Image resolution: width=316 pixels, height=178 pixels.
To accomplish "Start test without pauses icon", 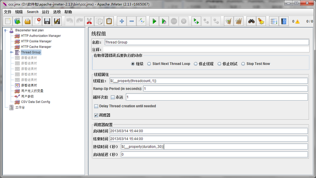I will [x=164, y=21].
